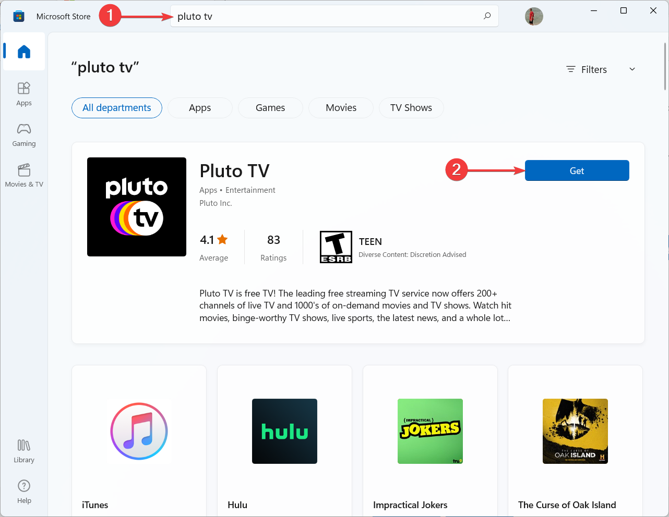
Task: Click the Filters chevron arrow
Action: click(x=632, y=69)
